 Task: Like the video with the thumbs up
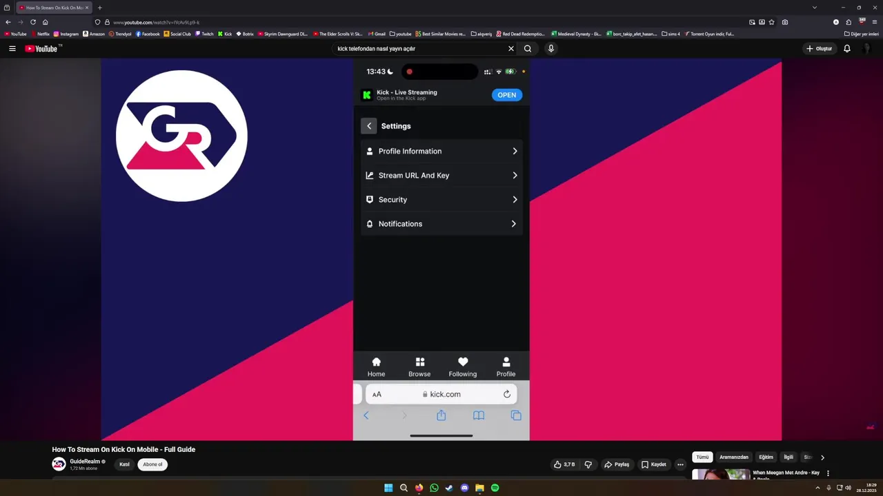click(564, 464)
